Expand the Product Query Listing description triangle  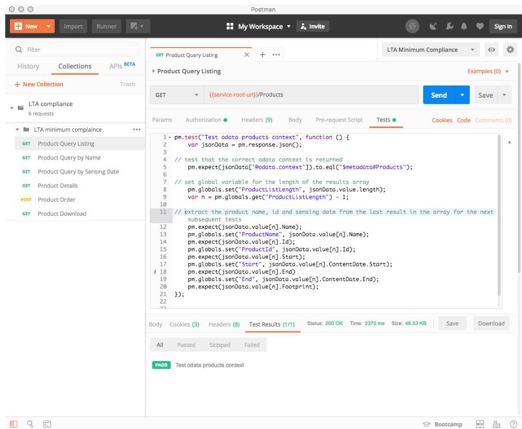(x=153, y=71)
